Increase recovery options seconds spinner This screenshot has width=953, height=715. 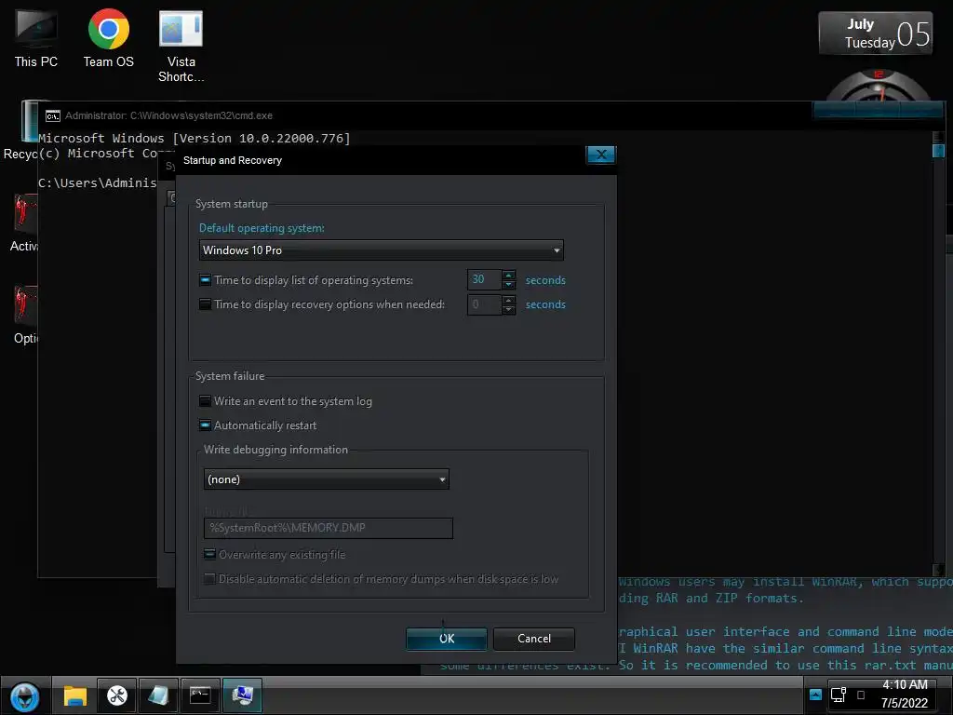(x=509, y=300)
